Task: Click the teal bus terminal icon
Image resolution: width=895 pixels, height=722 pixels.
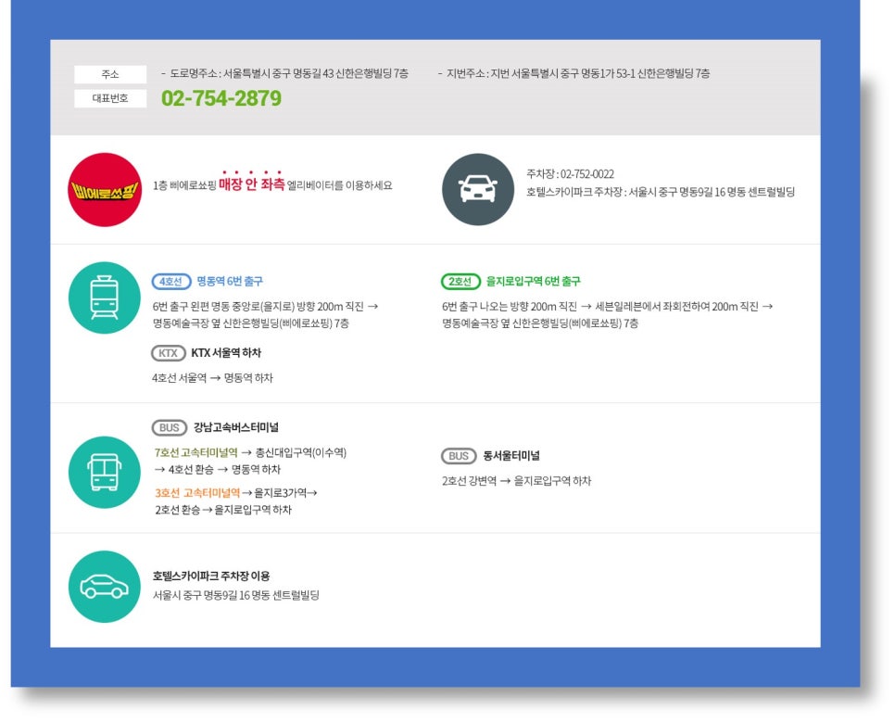Action: click(104, 473)
